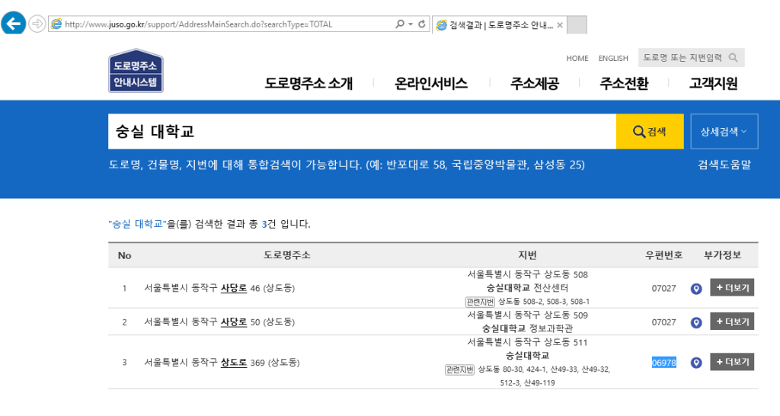This screenshot has height=416, width=780.
Task: Open the 주소전환 menu
Action: coord(624,83)
